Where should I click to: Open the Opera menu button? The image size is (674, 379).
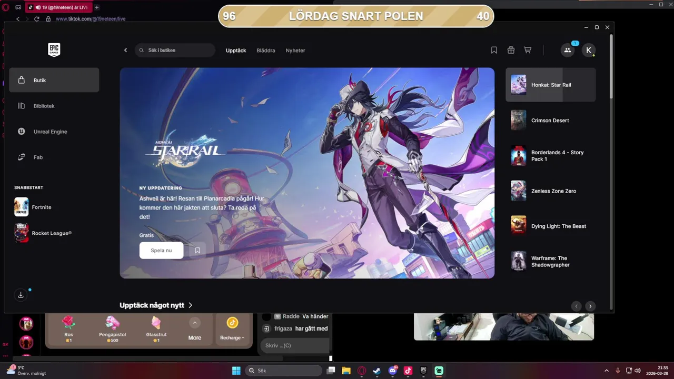click(5, 7)
